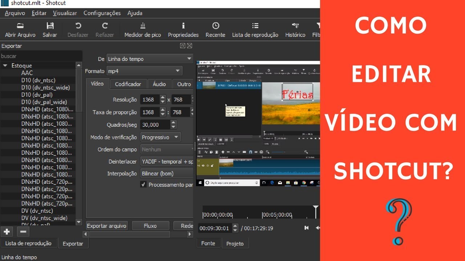Remove the preset with the minus button
Screen dimensions: 465x261
point(23,231)
